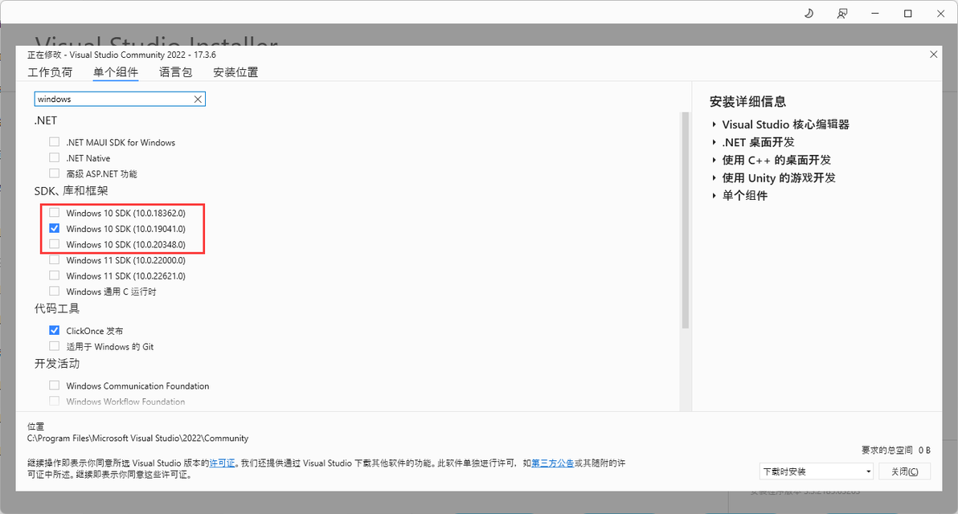Enable 高级 ASP.NET 功能 checkbox
Screen dimensions: 958x514
55,173
